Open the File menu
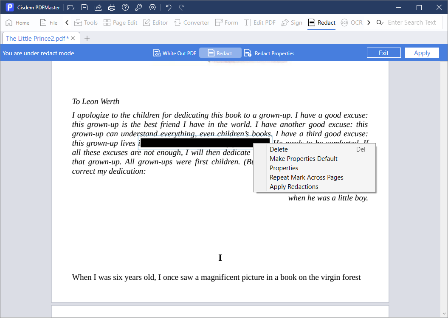Screen dimensions: 448x318 pyautogui.click(x=48, y=23)
